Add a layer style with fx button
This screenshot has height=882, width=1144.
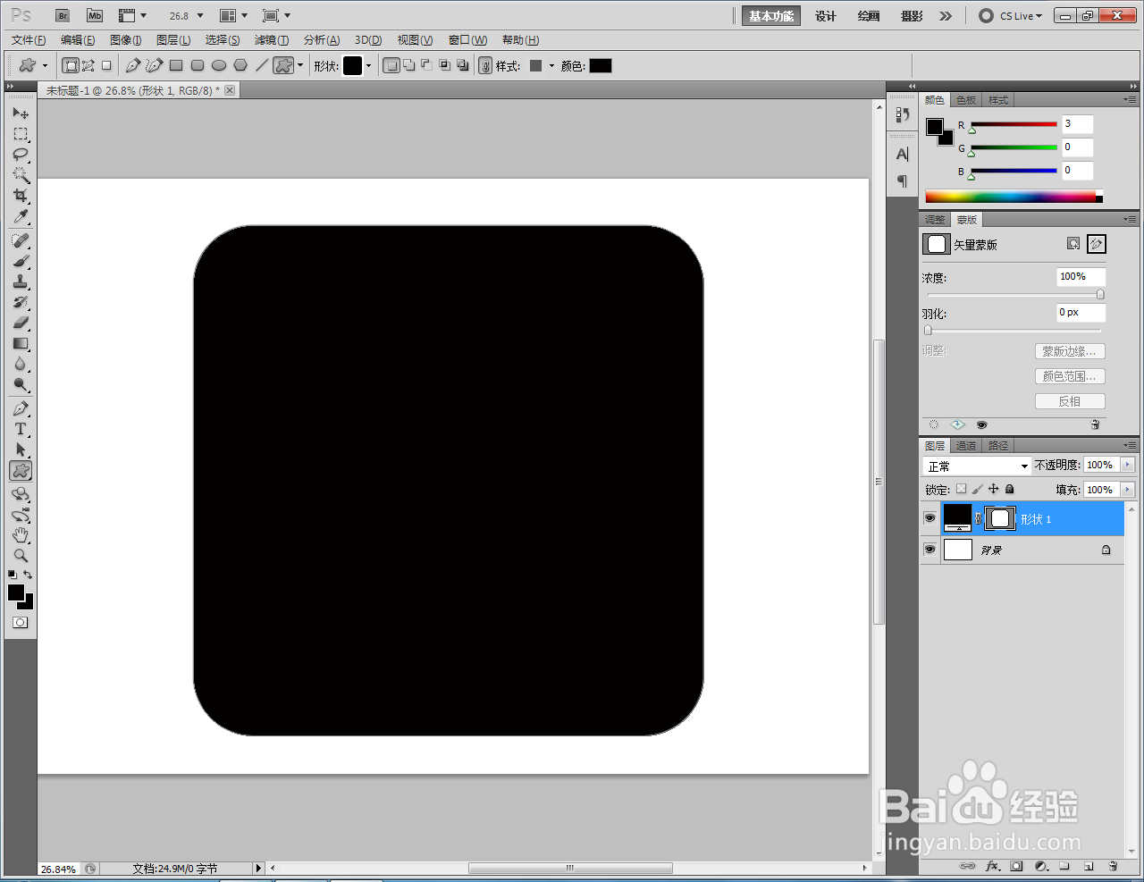(992, 866)
